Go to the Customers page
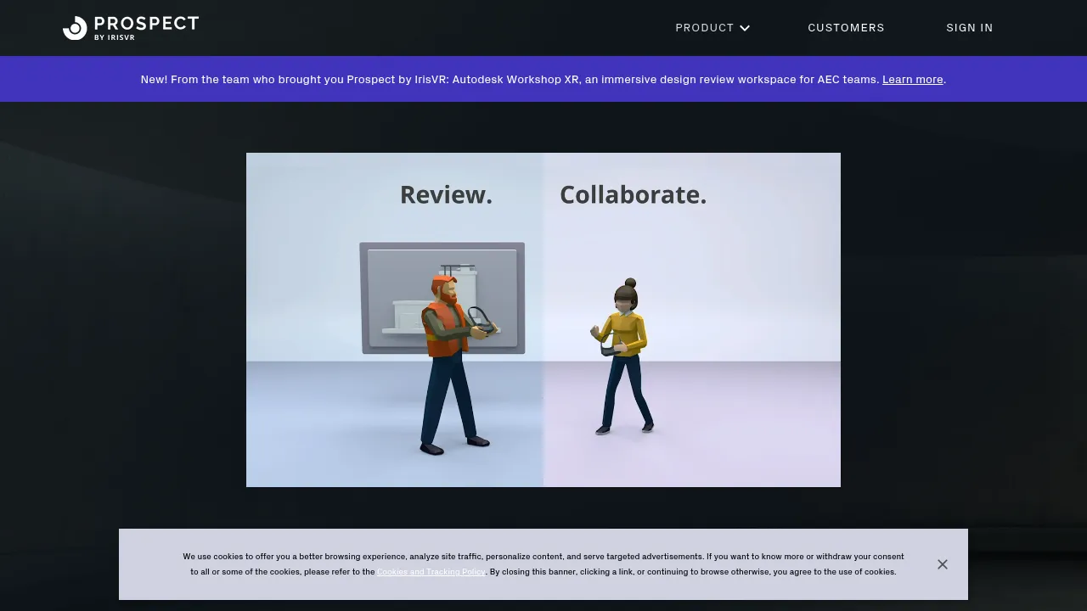Viewport: 1087px width, 611px height. (x=846, y=28)
